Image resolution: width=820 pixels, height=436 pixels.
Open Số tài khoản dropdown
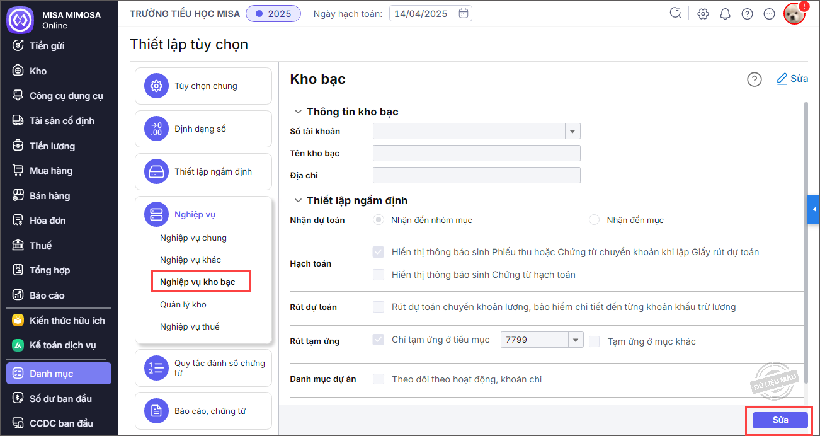pyautogui.click(x=572, y=131)
